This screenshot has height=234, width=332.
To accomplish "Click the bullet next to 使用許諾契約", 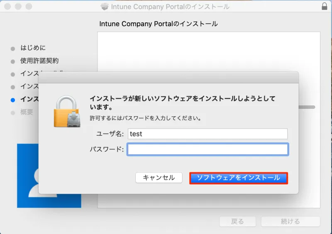I will coord(13,61).
